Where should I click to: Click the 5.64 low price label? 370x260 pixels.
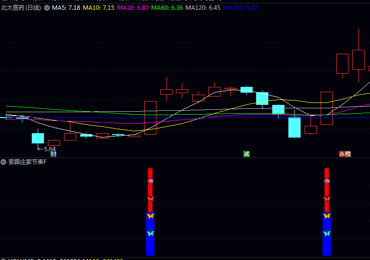coord(49,149)
